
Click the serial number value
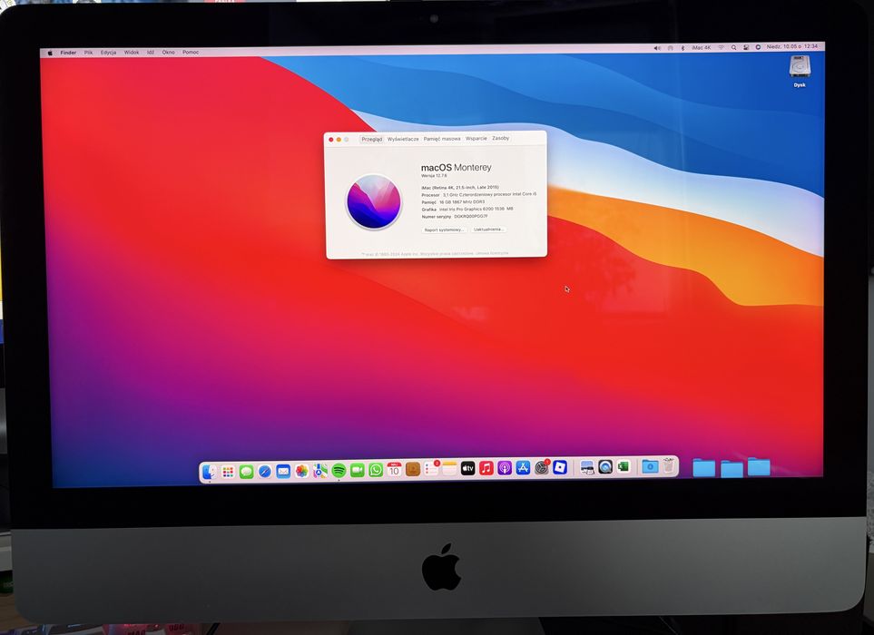(470, 216)
